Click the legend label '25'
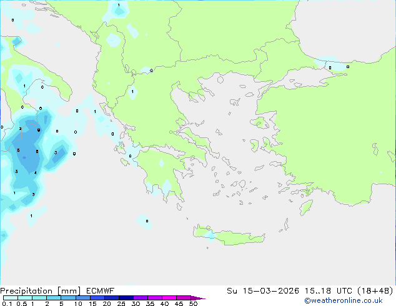Screen dimensions: 396x306 click(121, 304)
